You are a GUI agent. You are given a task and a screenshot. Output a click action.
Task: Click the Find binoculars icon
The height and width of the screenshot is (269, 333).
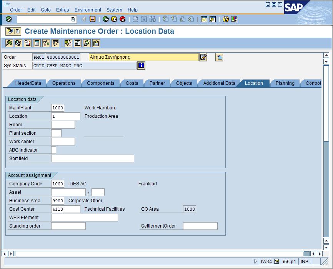[144, 19]
